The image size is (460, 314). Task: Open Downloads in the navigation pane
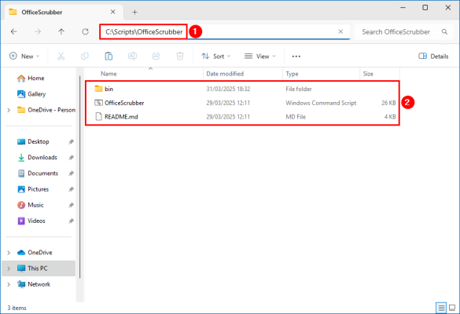pyautogui.click(x=42, y=157)
